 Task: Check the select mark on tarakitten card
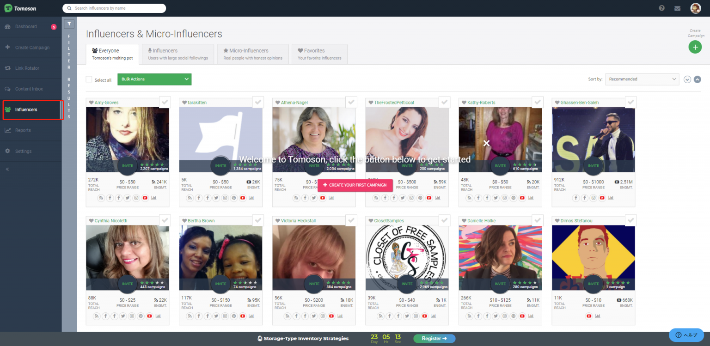click(x=258, y=102)
